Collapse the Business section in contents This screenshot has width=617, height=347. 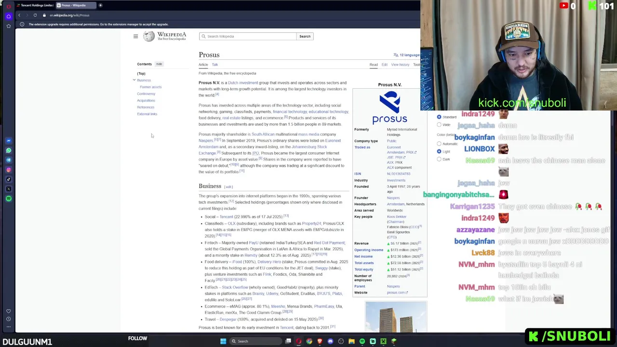tap(134, 80)
